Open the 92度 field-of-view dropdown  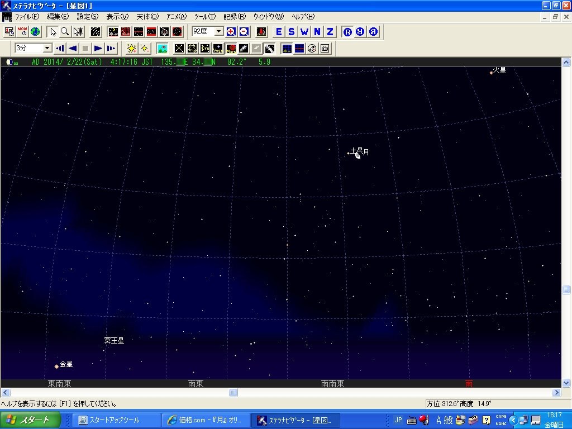[218, 32]
